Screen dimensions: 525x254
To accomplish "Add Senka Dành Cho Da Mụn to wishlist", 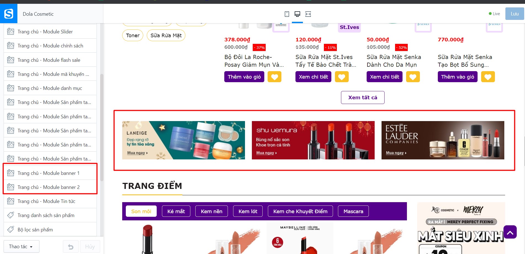I will (x=413, y=77).
